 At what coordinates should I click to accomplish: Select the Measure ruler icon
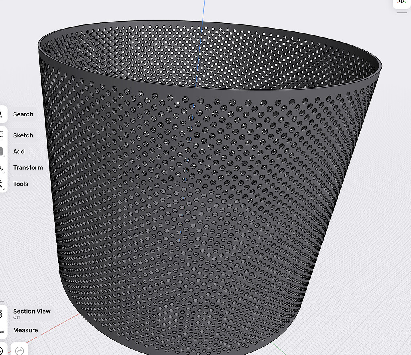tap(2, 330)
